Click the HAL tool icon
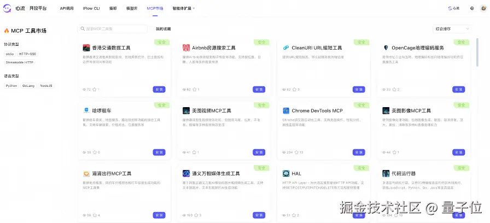Image resolution: width=490 pixels, height=223 pixels. (x=286, y=173)
